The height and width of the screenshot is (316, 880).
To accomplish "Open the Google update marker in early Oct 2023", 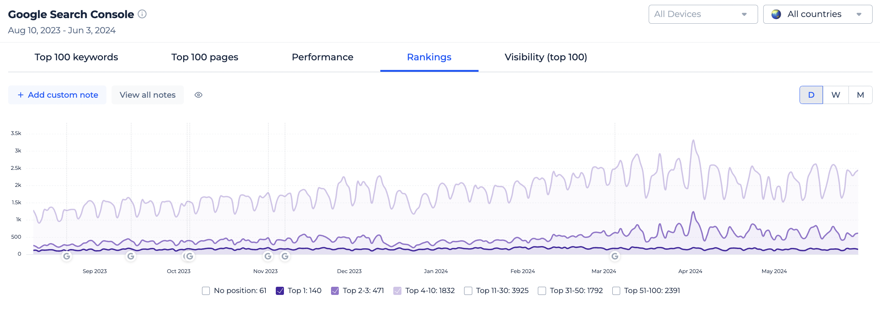I will (189, 256).
